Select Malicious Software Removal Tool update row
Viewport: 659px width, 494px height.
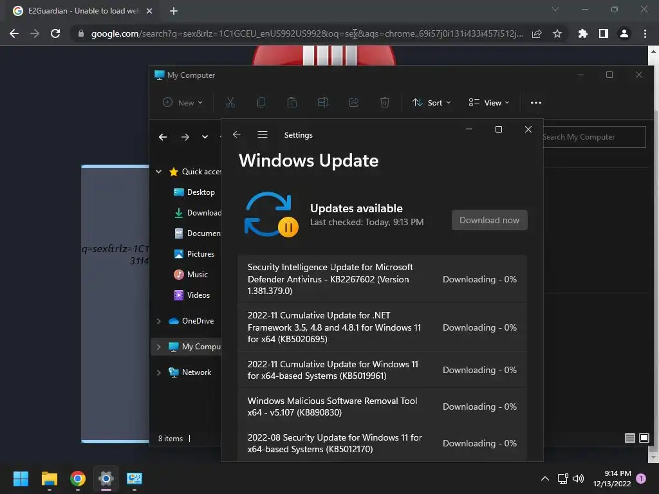pos(382,407)
